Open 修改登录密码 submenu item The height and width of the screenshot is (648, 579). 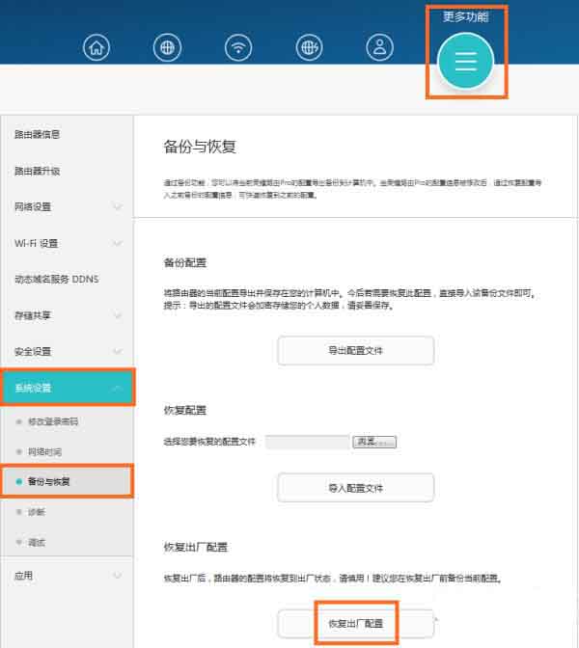53,421
